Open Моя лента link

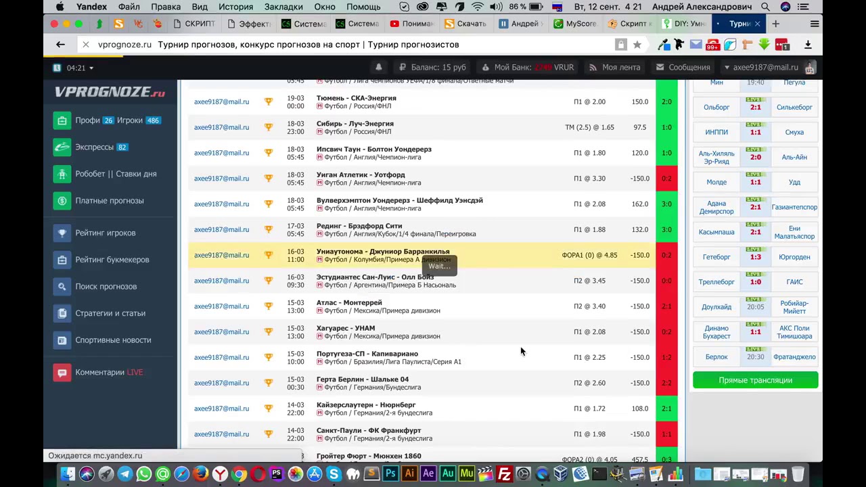[615, 68]
